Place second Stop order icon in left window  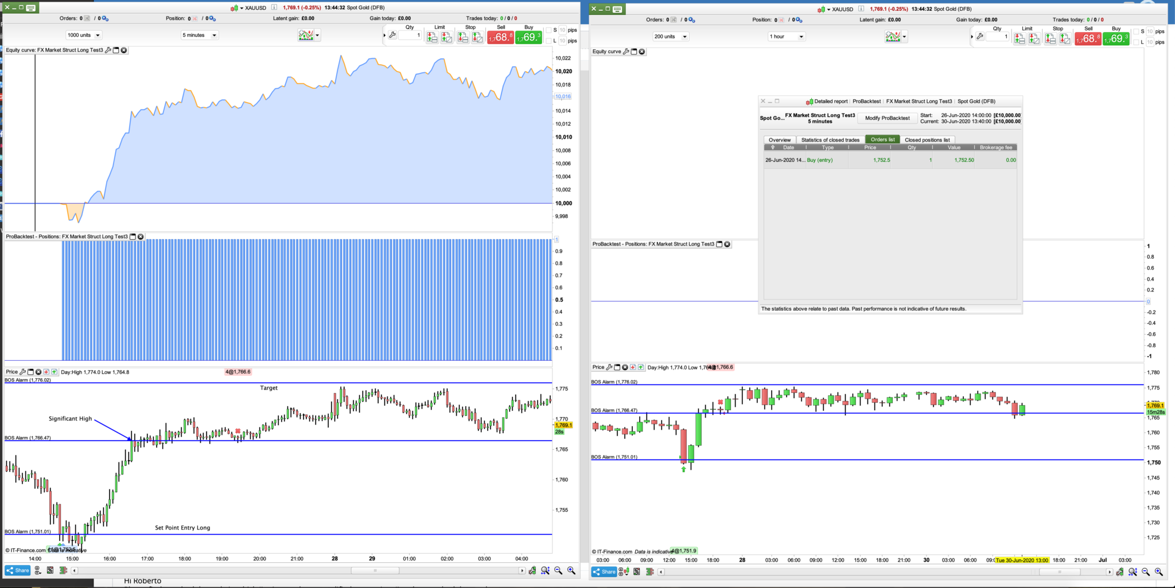[477, 38]
